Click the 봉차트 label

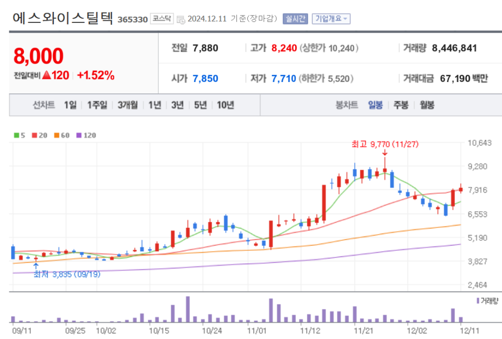click(347, 105)
